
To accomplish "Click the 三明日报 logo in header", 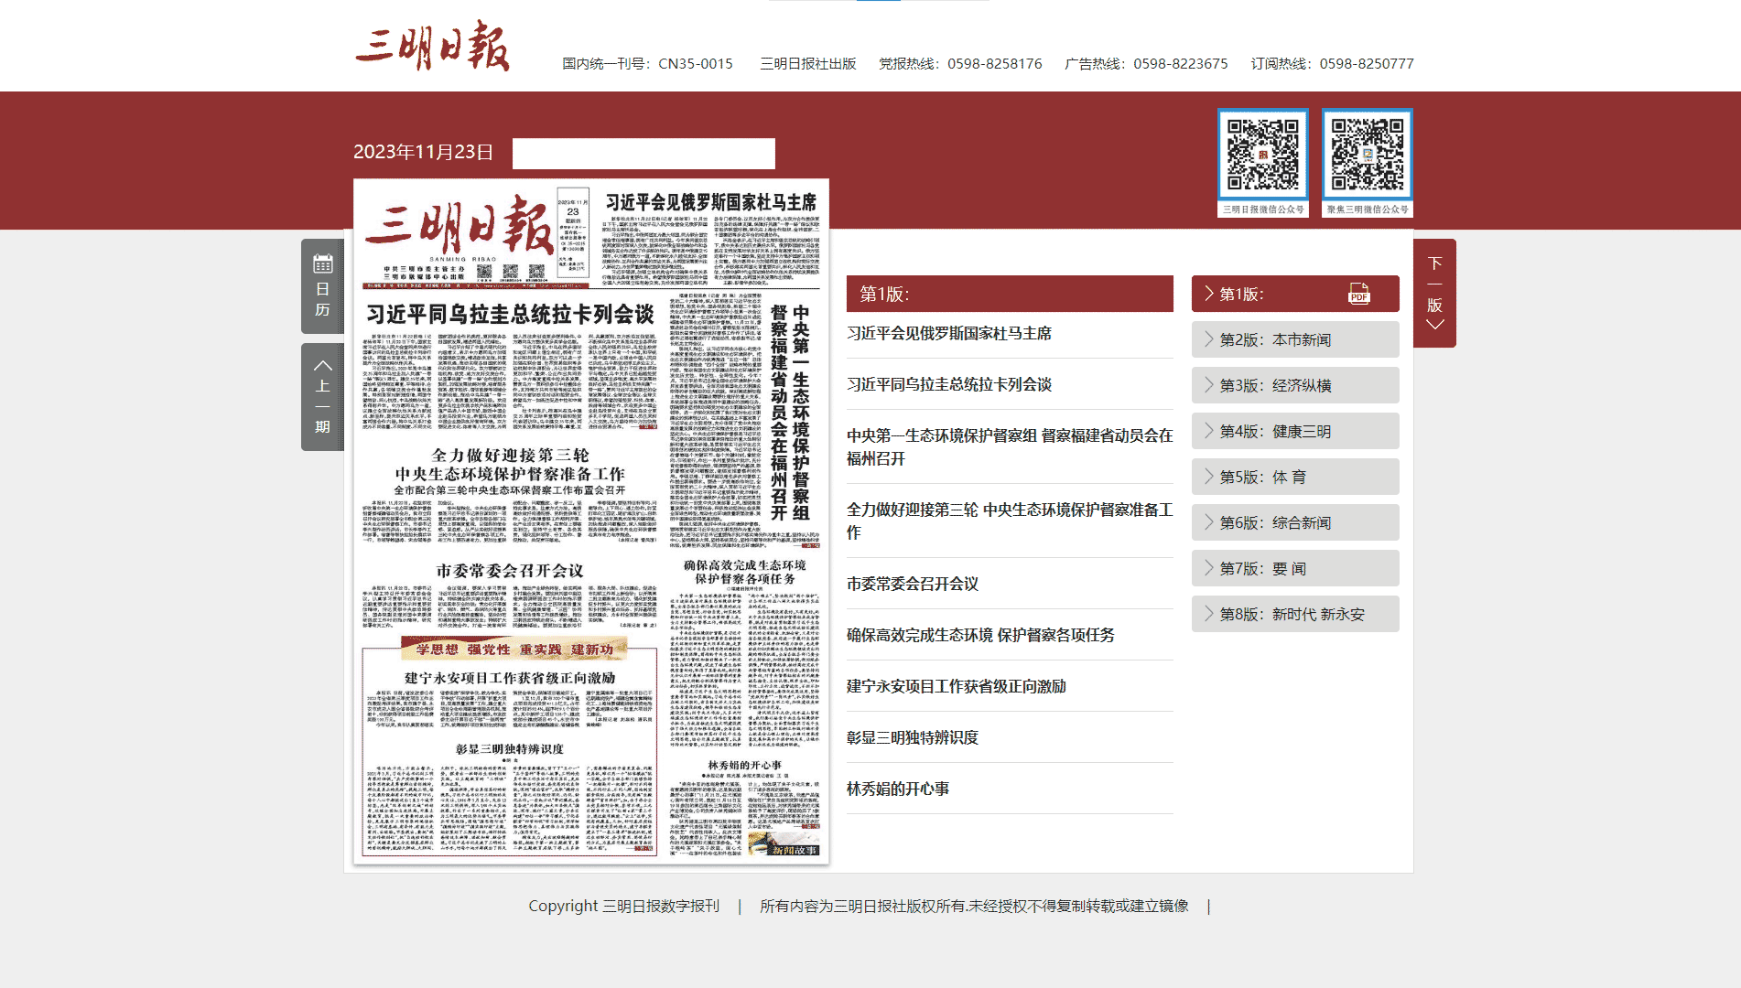I will click(432, 46).
